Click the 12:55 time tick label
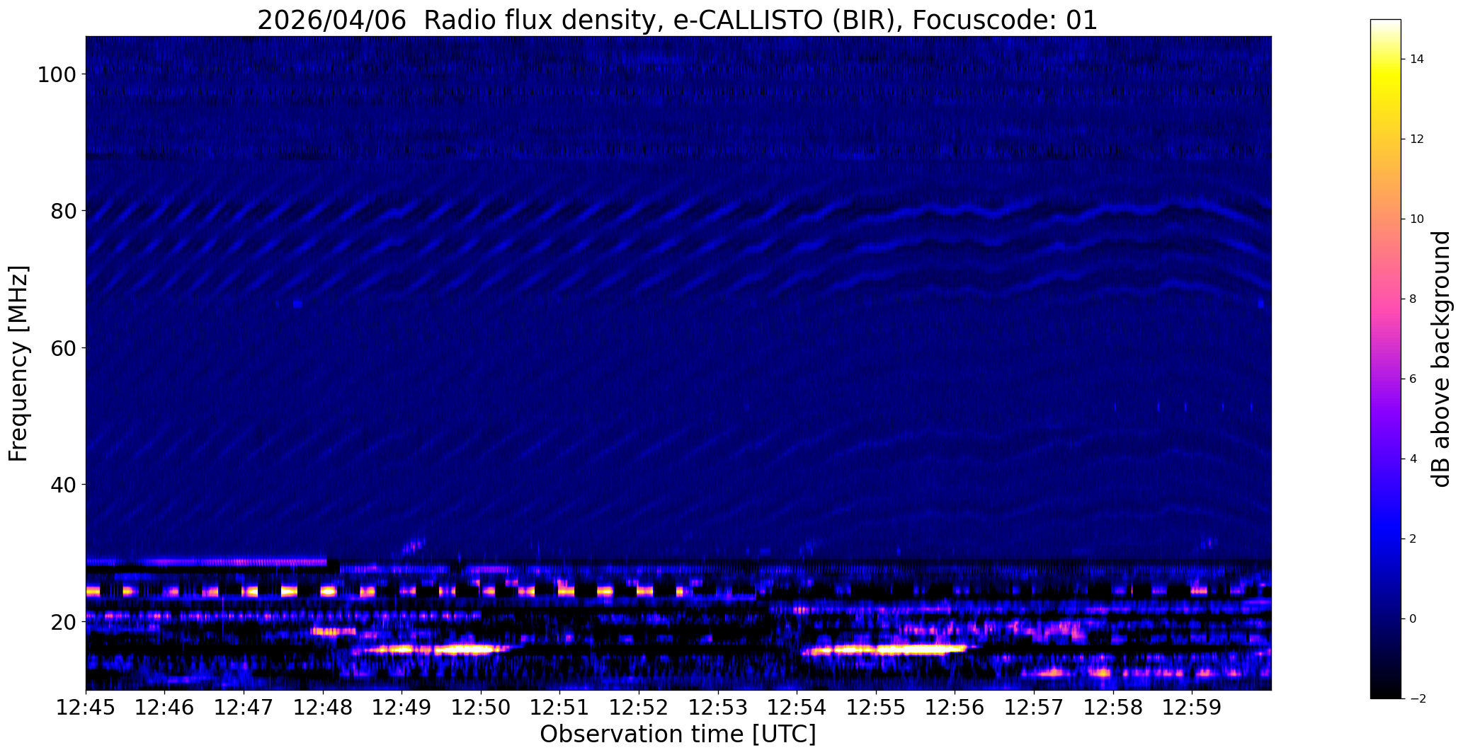1463x755 pixels. pyautogui.click(x=877, y=707)
